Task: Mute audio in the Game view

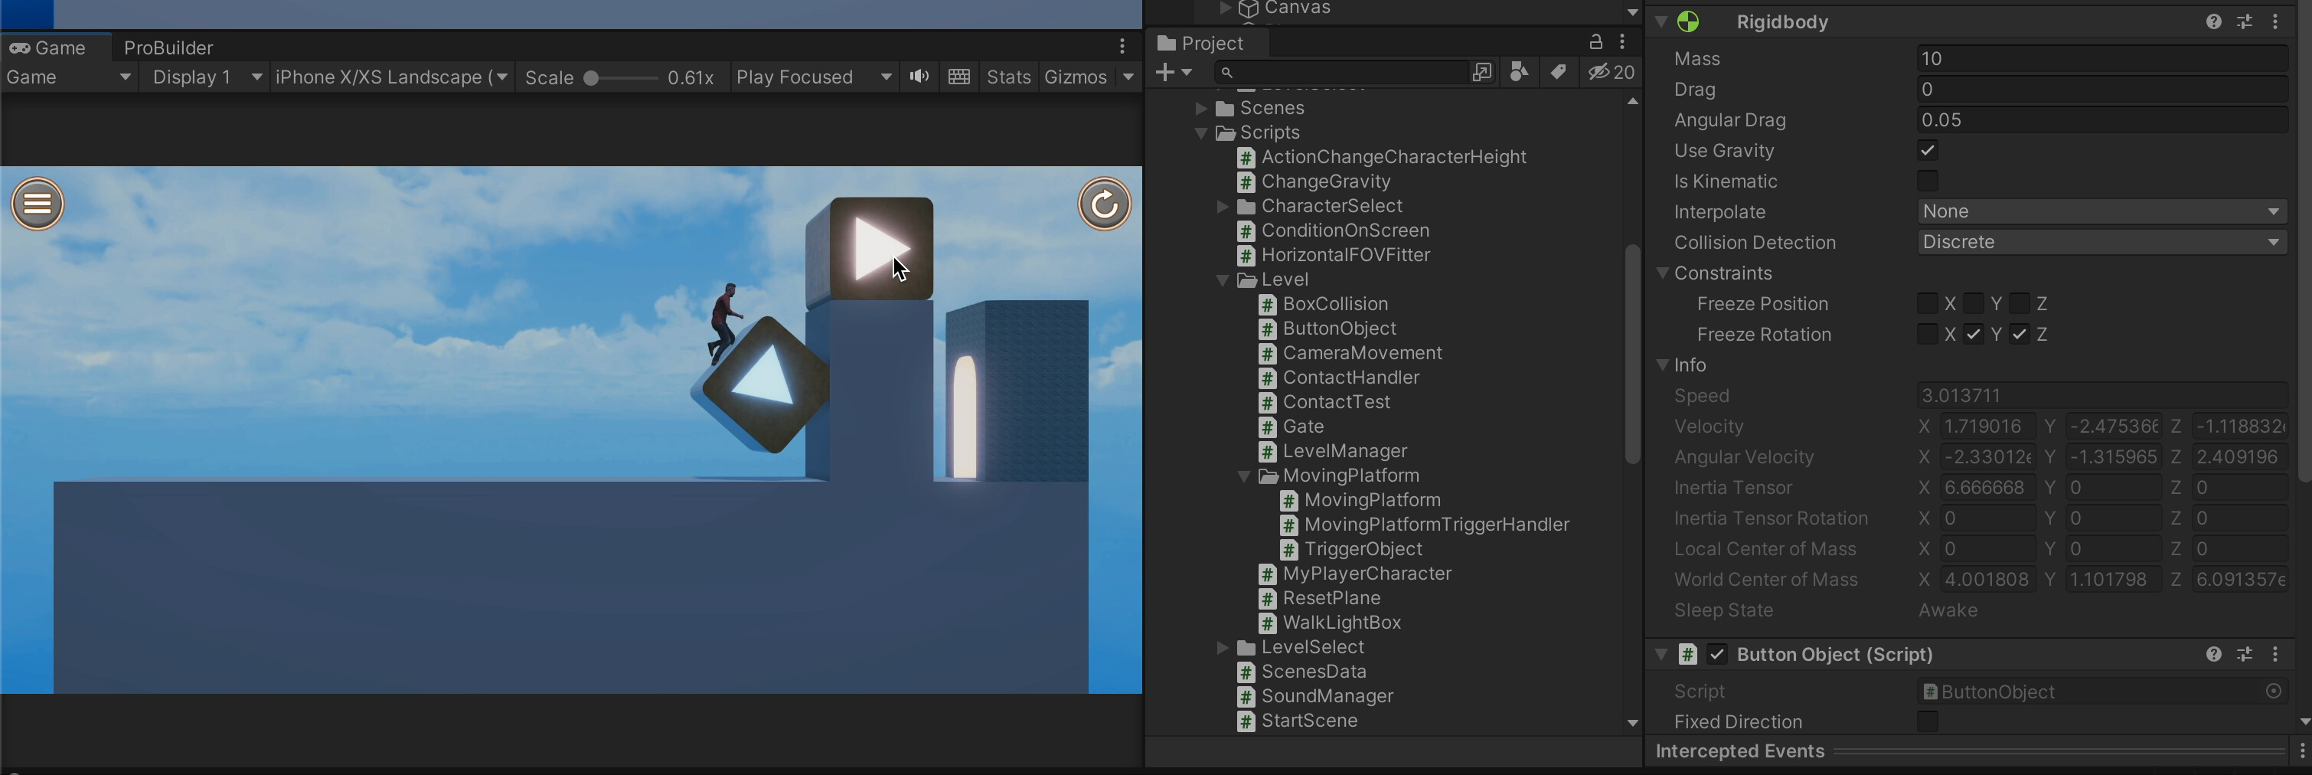Action: point(918,77)
